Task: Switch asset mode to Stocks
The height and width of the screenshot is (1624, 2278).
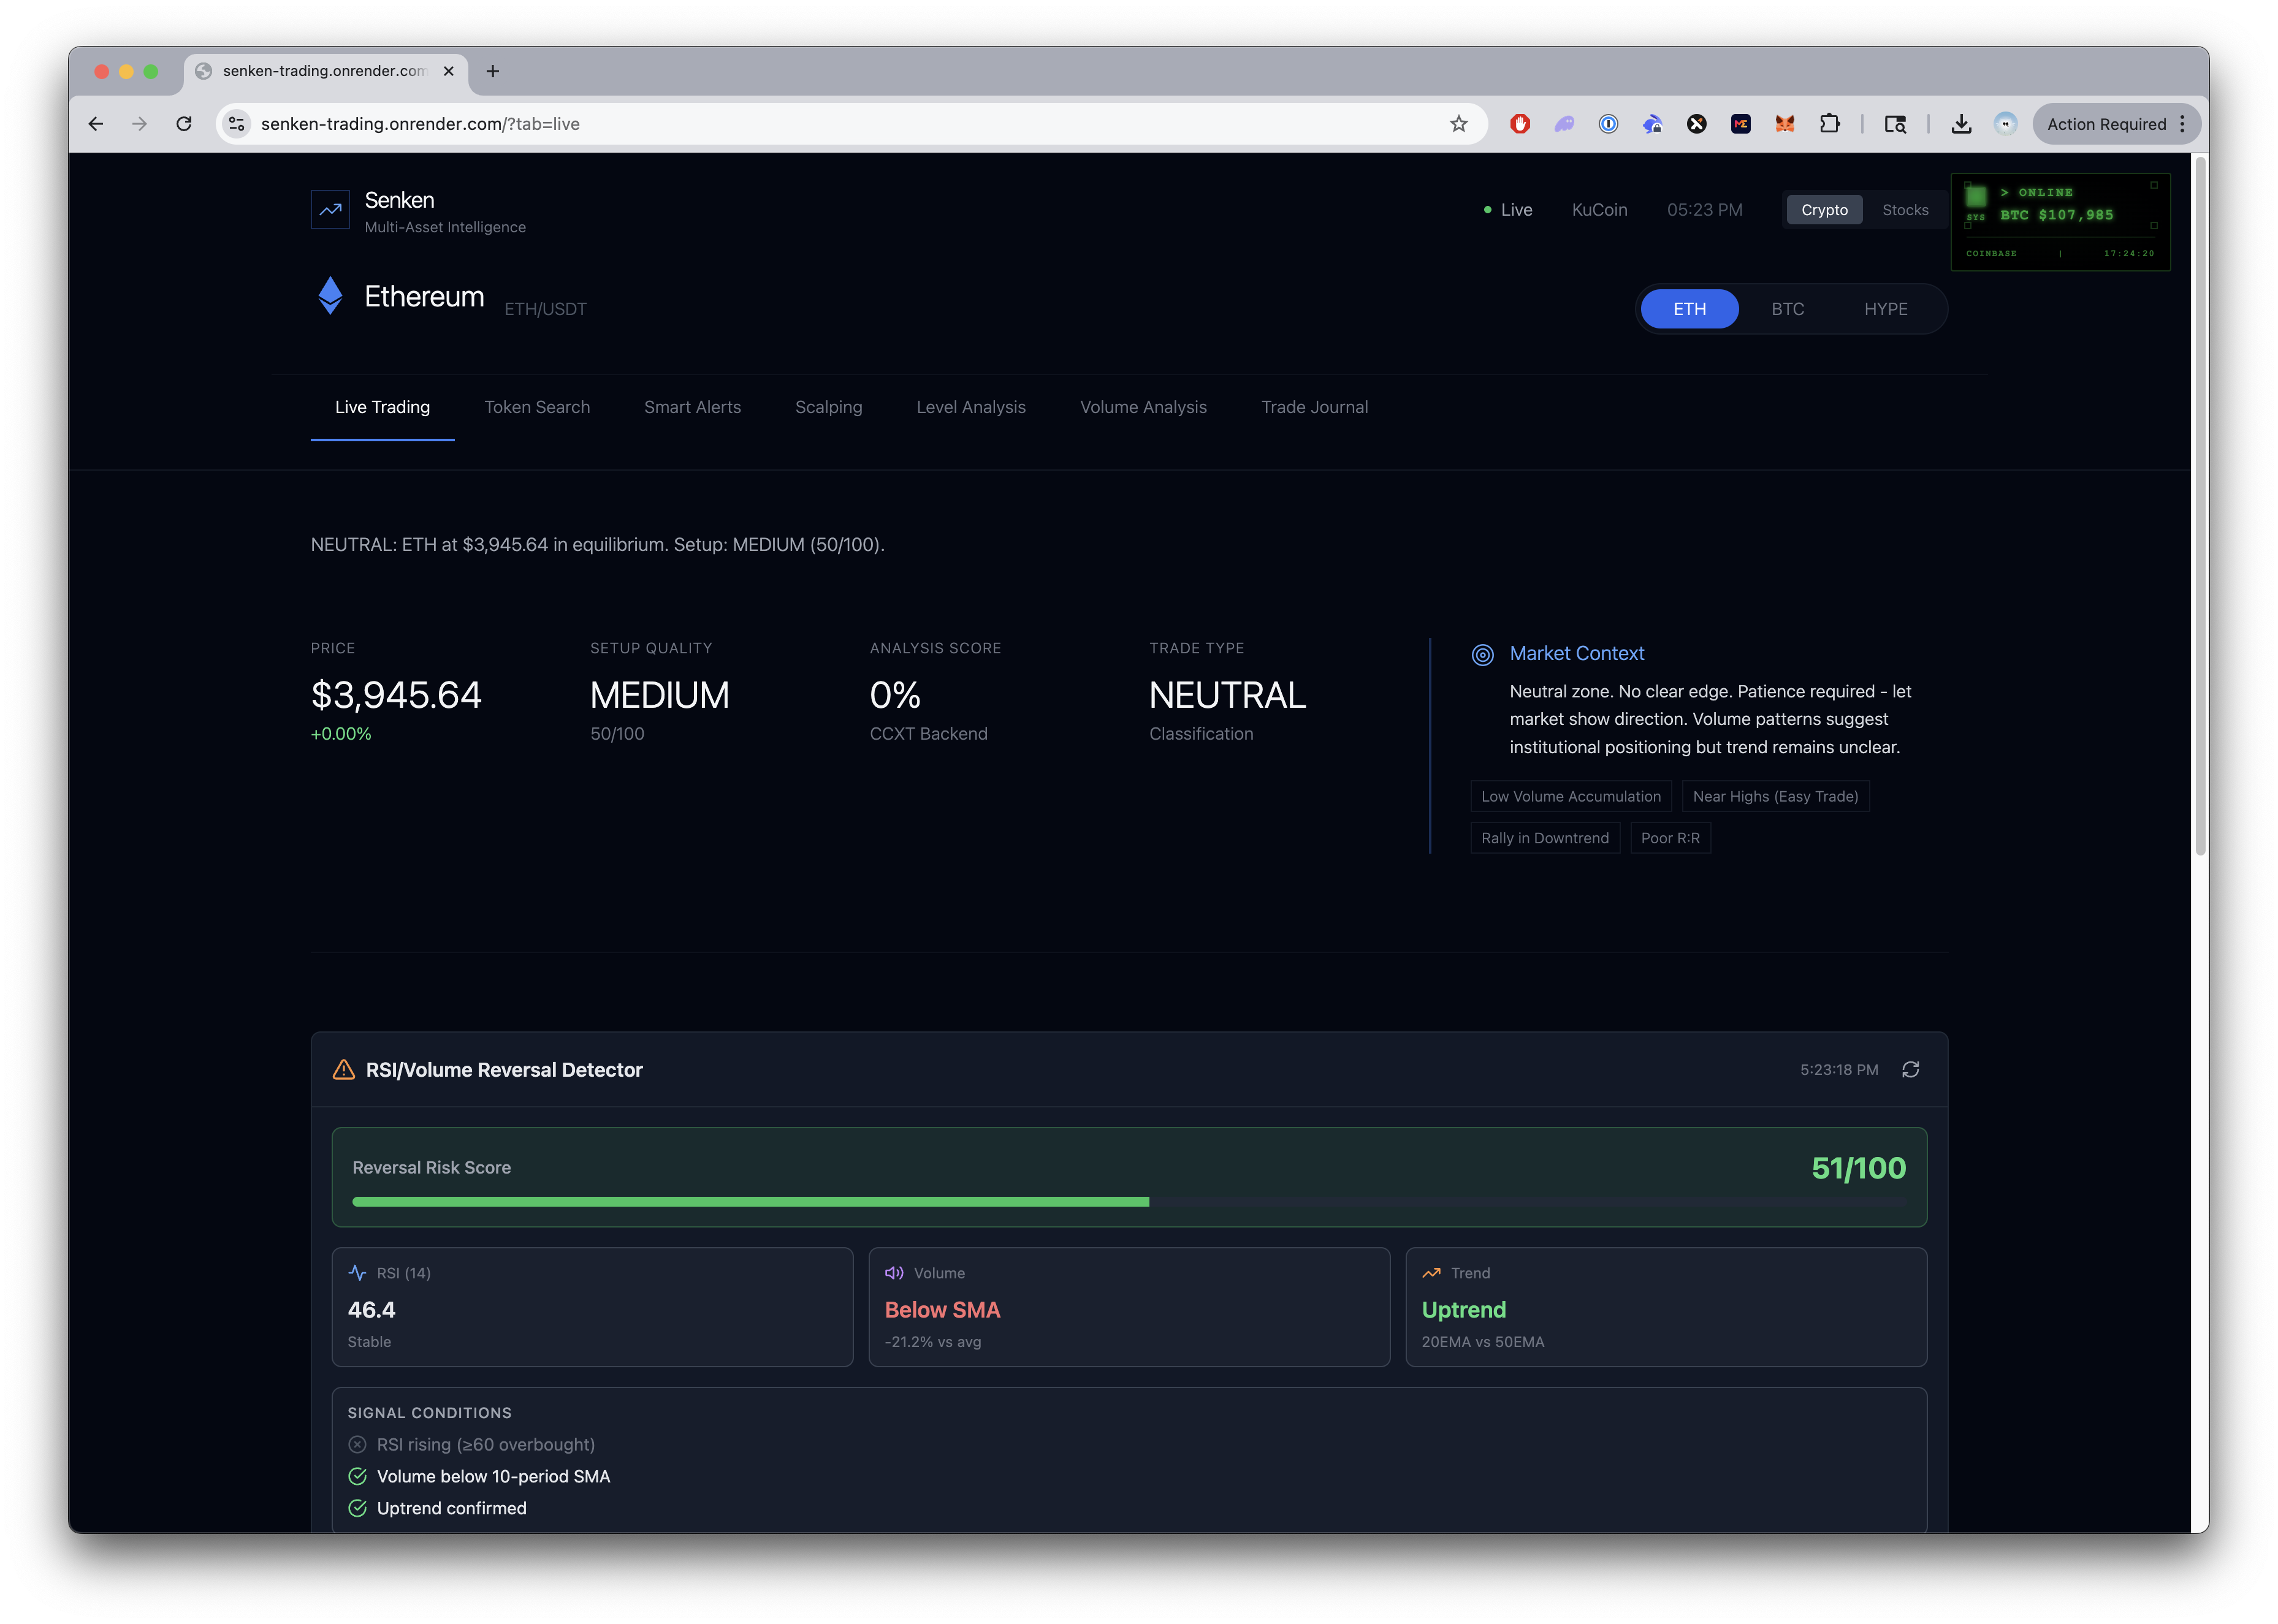Action: point(1905,210)
